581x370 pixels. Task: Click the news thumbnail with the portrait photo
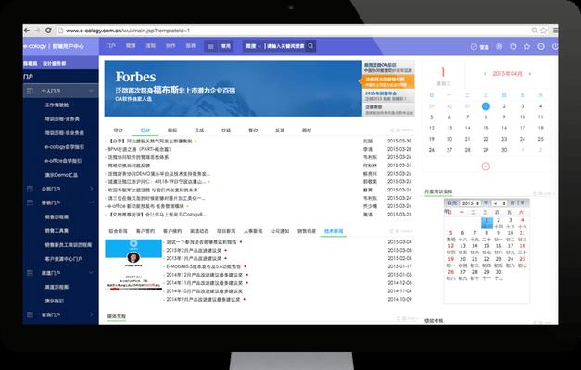coord(133,265)
